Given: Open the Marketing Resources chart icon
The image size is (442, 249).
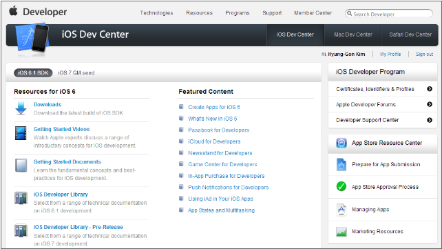Looking at the screenshot, I should (x=341, y=232).
